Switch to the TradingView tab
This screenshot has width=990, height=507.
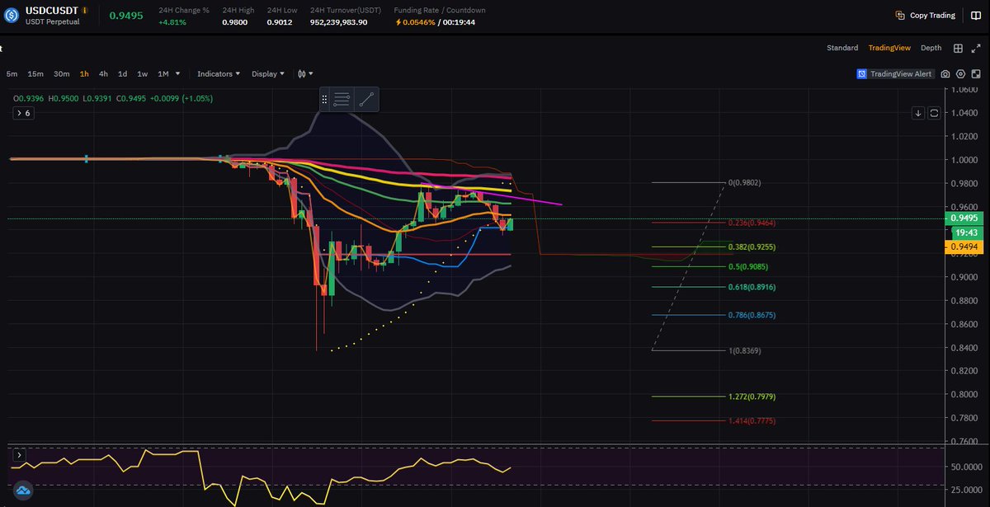pos(889,48)
